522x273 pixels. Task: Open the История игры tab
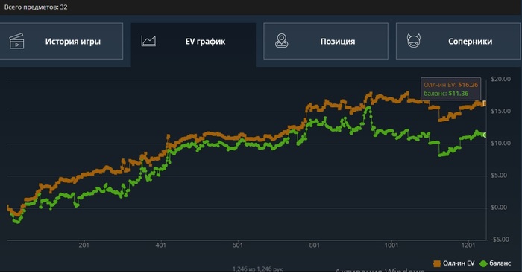pyautogui.click(x=61, y=41)
